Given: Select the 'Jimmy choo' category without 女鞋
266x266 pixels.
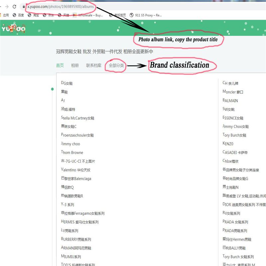Looking at the screenshot, I should [x=70, y=144].
